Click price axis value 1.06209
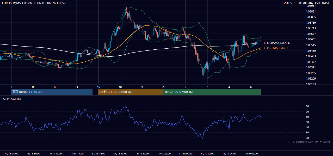Image resolution: width=333 pixels, height=156 pixels. (x=311, y=79)
